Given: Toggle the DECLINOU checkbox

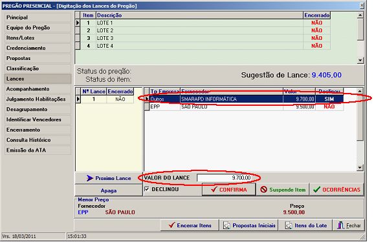Looking at the screenshot, I should [x=147, y=189].
